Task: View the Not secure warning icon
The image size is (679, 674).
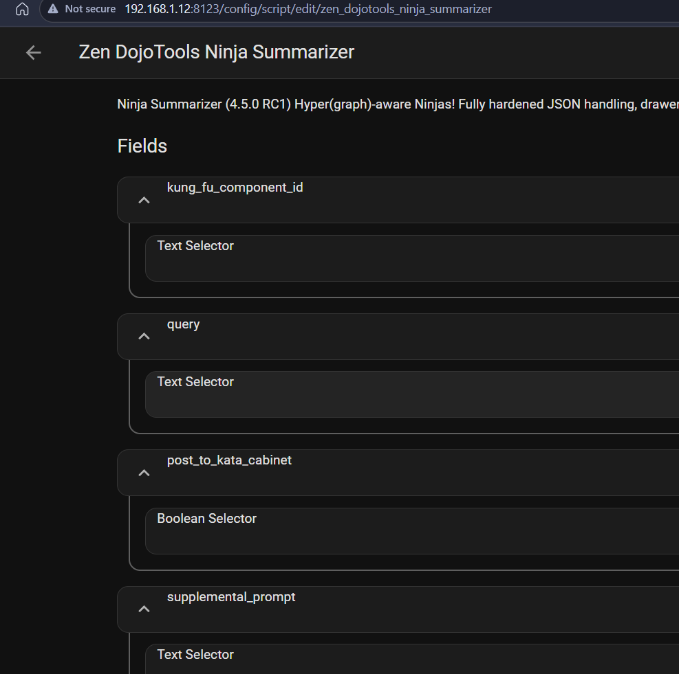Action: (x=53, y=9)
